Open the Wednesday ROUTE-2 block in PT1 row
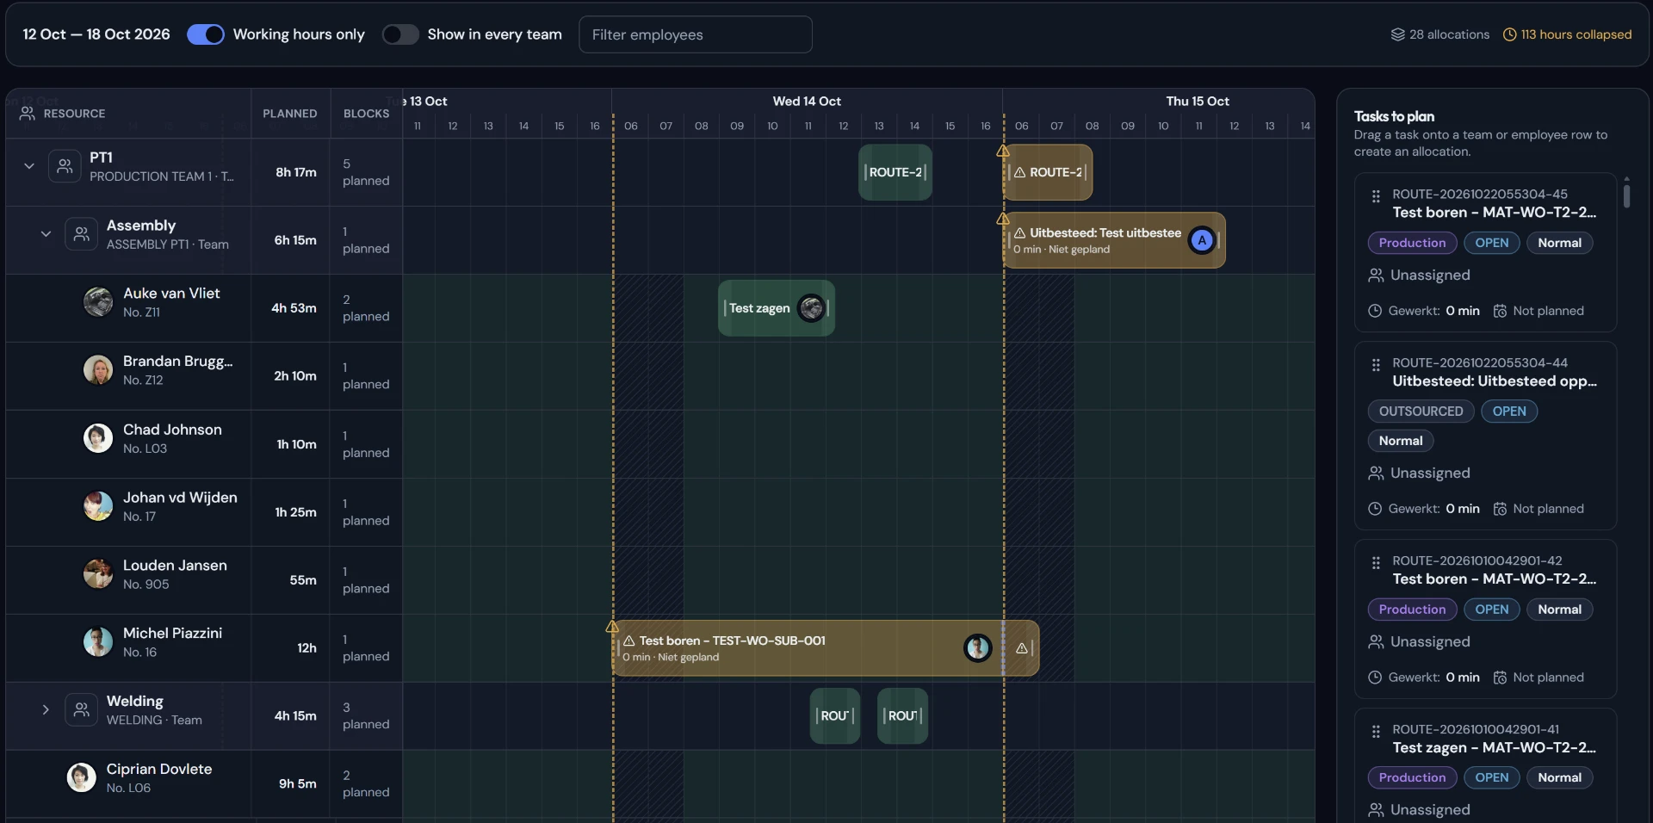The height and width of the screenshot is (823, 1653). pos(895,172)
